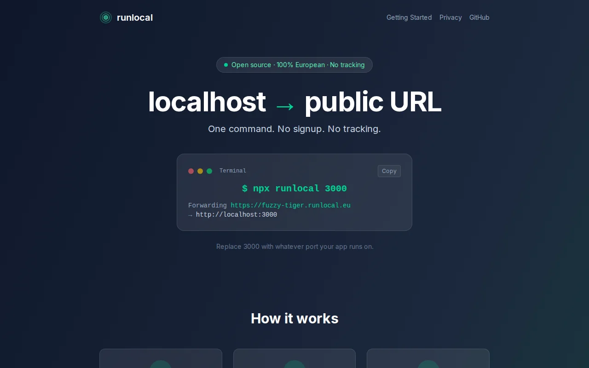This screenshot has width=589, height=368.
Task: Open the Privacy link in navigation
Action: click(x=450, y=17)
